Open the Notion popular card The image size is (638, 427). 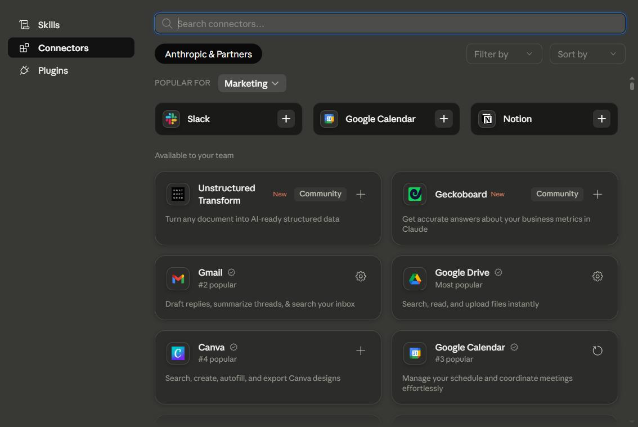coord(544,119)
